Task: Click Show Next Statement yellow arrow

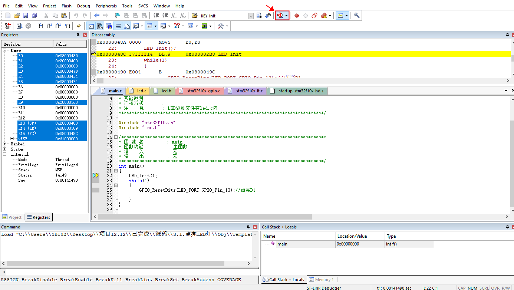Action: coord(79,26)
